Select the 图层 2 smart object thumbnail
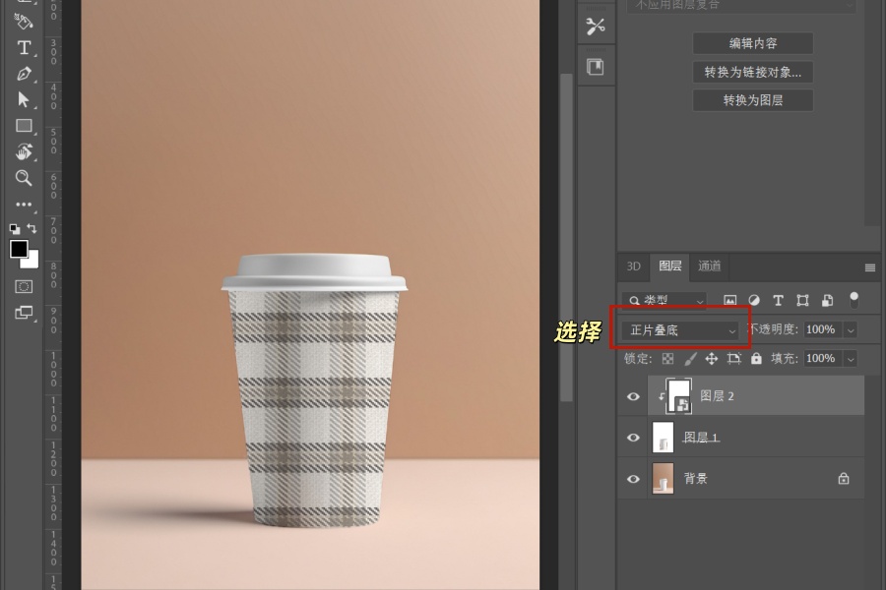Image resolution: width=886 pixels, height=590 pixels. 678,395
